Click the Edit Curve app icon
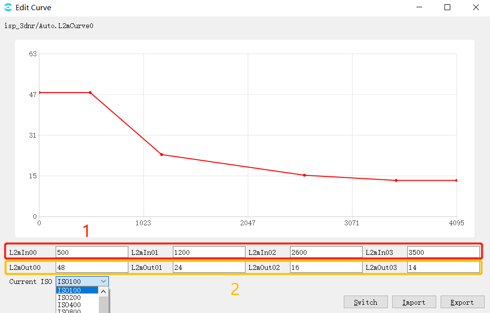 8,7
